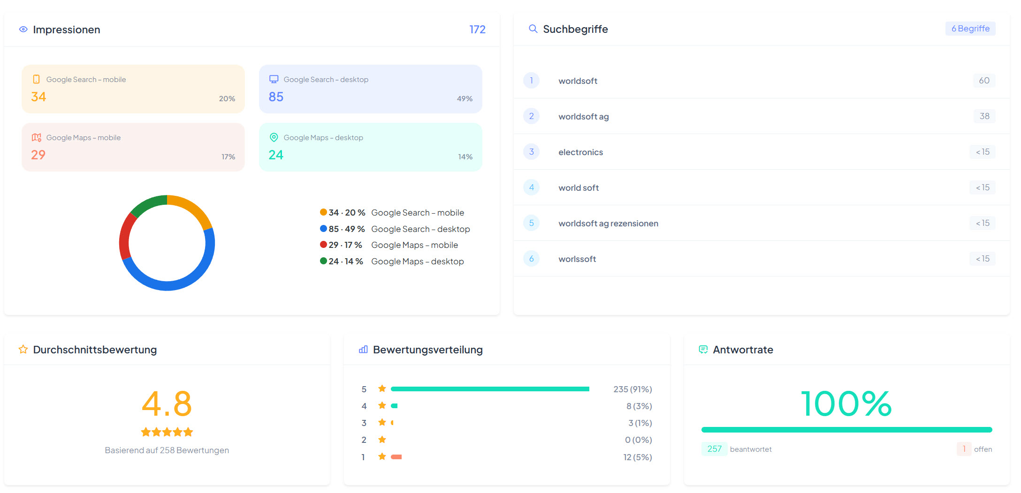Click the Antwortrate progress bar
Image resolution: width=1021 pixels, height=493 pixels.
[x=846, y=430]
